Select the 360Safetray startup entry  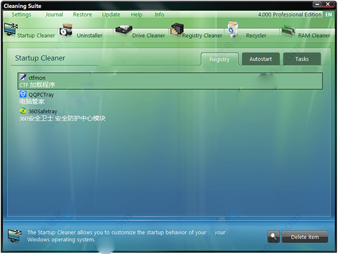click(x=170, y=115)
